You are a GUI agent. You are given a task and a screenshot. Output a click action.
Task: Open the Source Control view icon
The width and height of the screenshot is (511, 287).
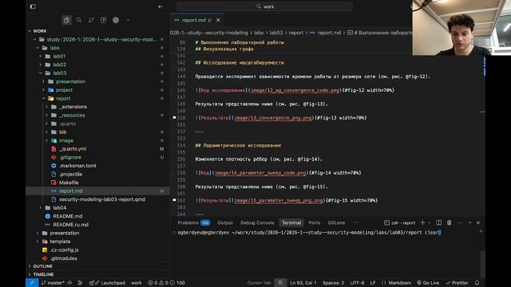tap(91, 20)
